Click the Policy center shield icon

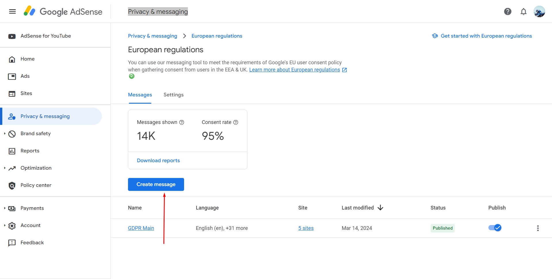[x=12, y=185]
